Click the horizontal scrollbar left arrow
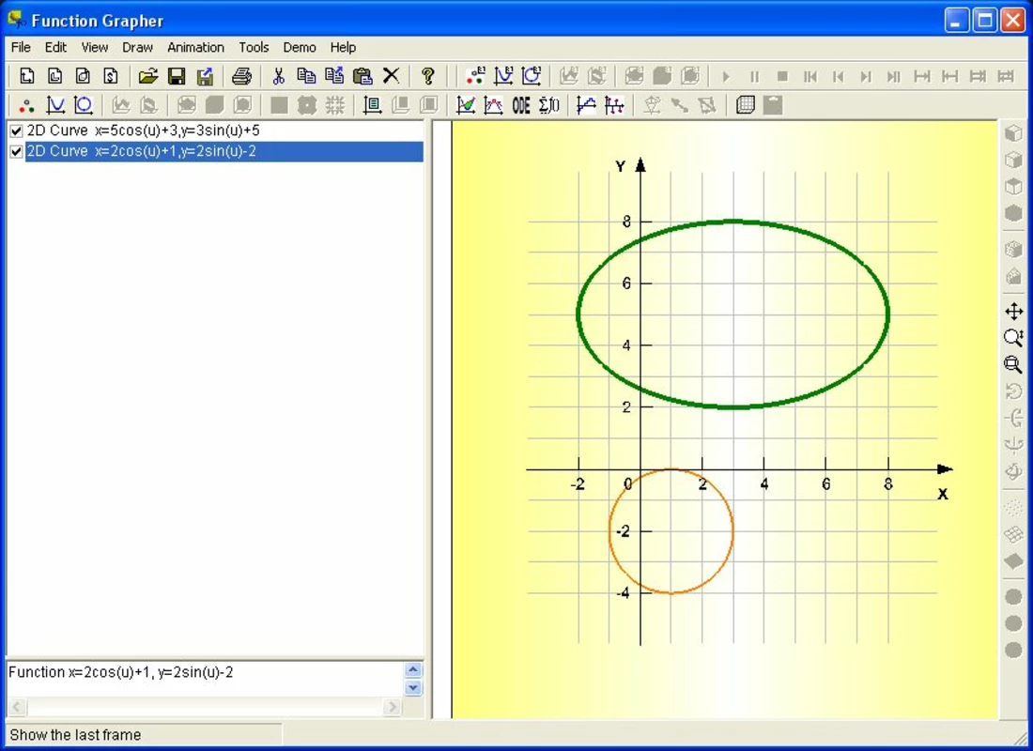1033x751 pixels. pos(17,707)
